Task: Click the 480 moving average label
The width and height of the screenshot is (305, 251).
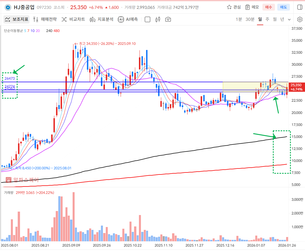Action: pos(56,31)
